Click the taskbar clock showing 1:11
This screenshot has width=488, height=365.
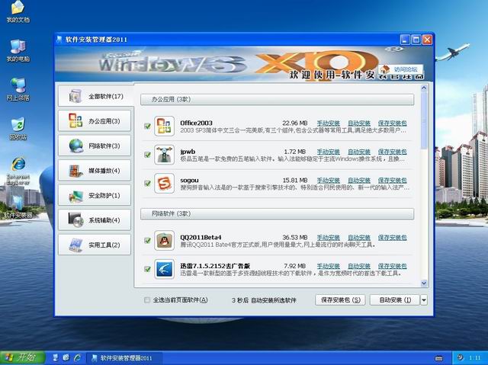474,358
